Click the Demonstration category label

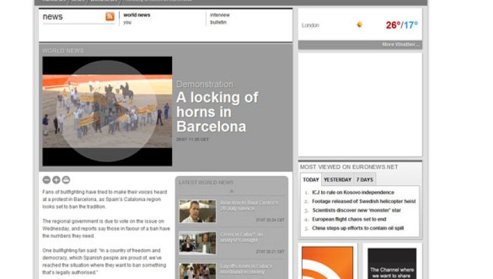(x=205, y=84)
